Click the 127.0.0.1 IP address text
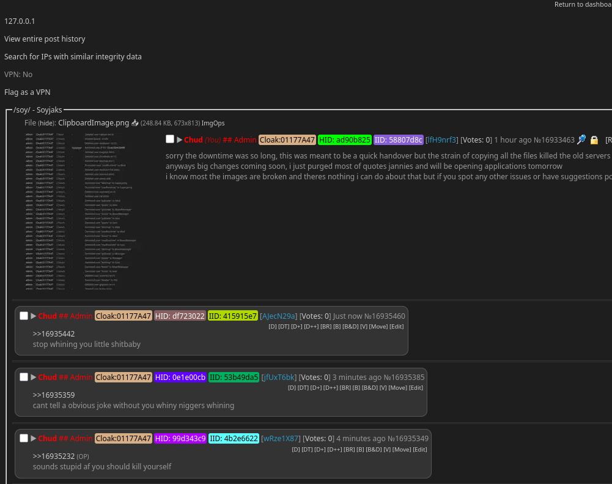 pyautogui.click(x=20, y=21)
